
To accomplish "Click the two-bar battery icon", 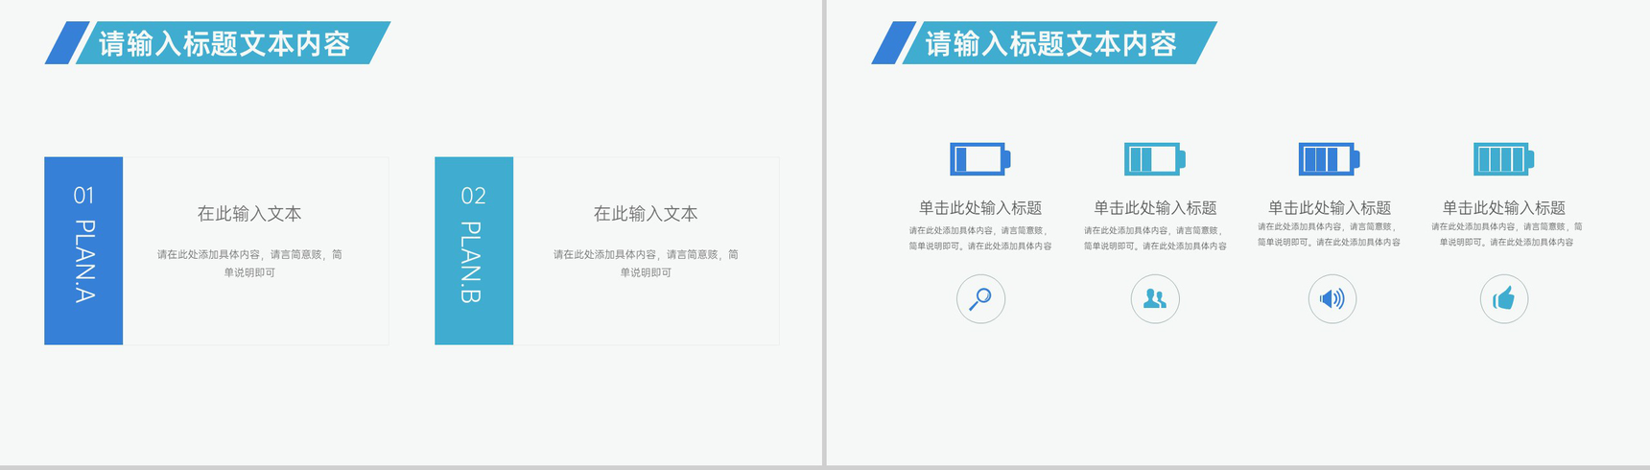I will [x=1155, y=158].
